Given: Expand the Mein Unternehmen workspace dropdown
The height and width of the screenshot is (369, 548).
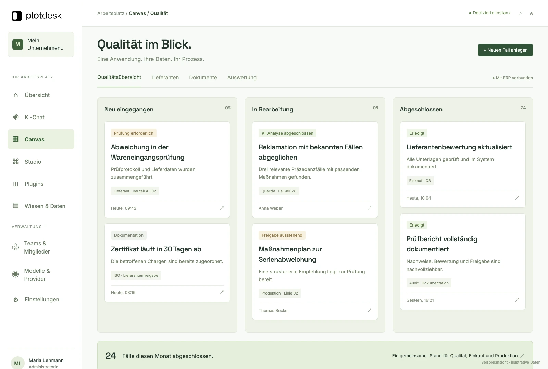Looking at the screenshot, I should (x=41, y=44).
